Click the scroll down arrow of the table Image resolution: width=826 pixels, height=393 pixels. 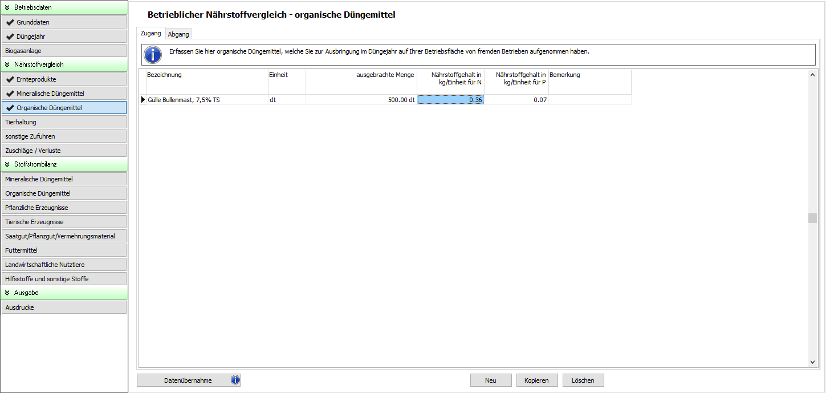tap(812, 362)
